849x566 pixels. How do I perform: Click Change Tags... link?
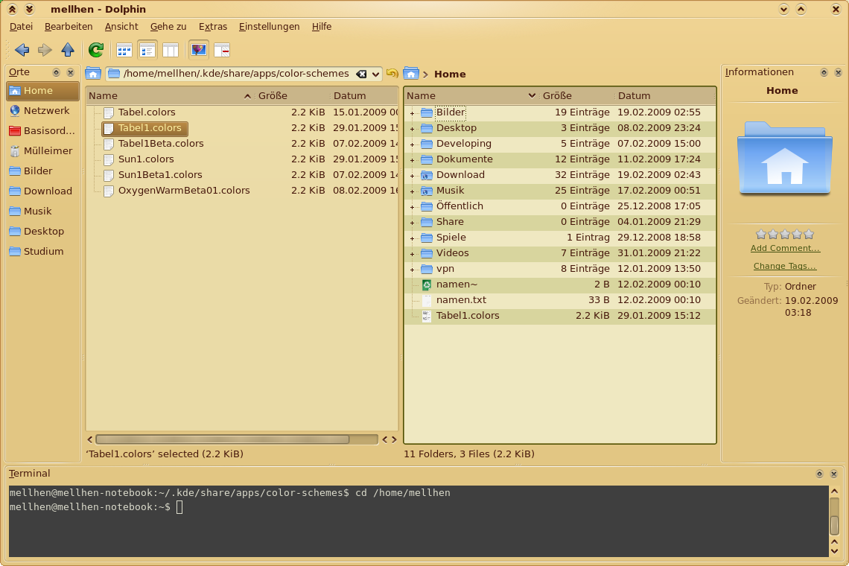[x=785, y=266]
